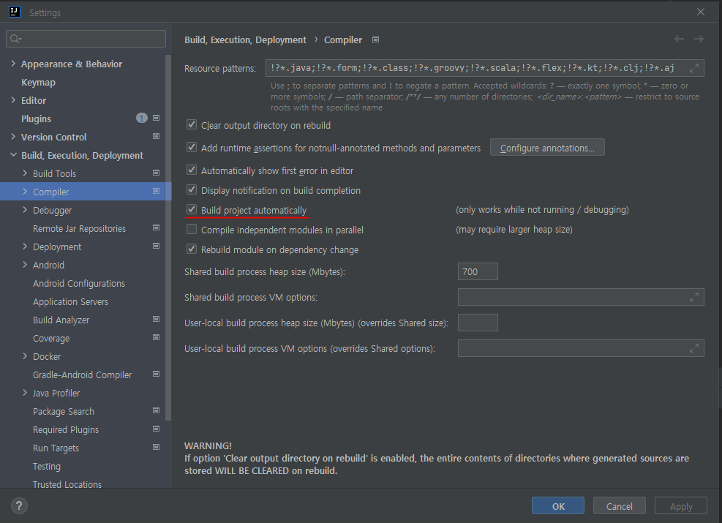This screenshot has height=523, width=722.
Task: Click the Apply button
Action: (681, 506)
